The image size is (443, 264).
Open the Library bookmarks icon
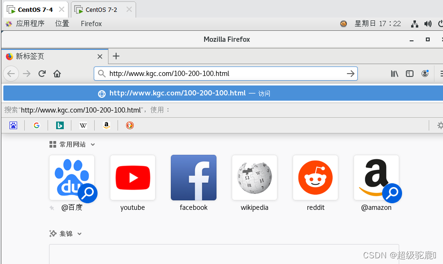coord(394,74)
